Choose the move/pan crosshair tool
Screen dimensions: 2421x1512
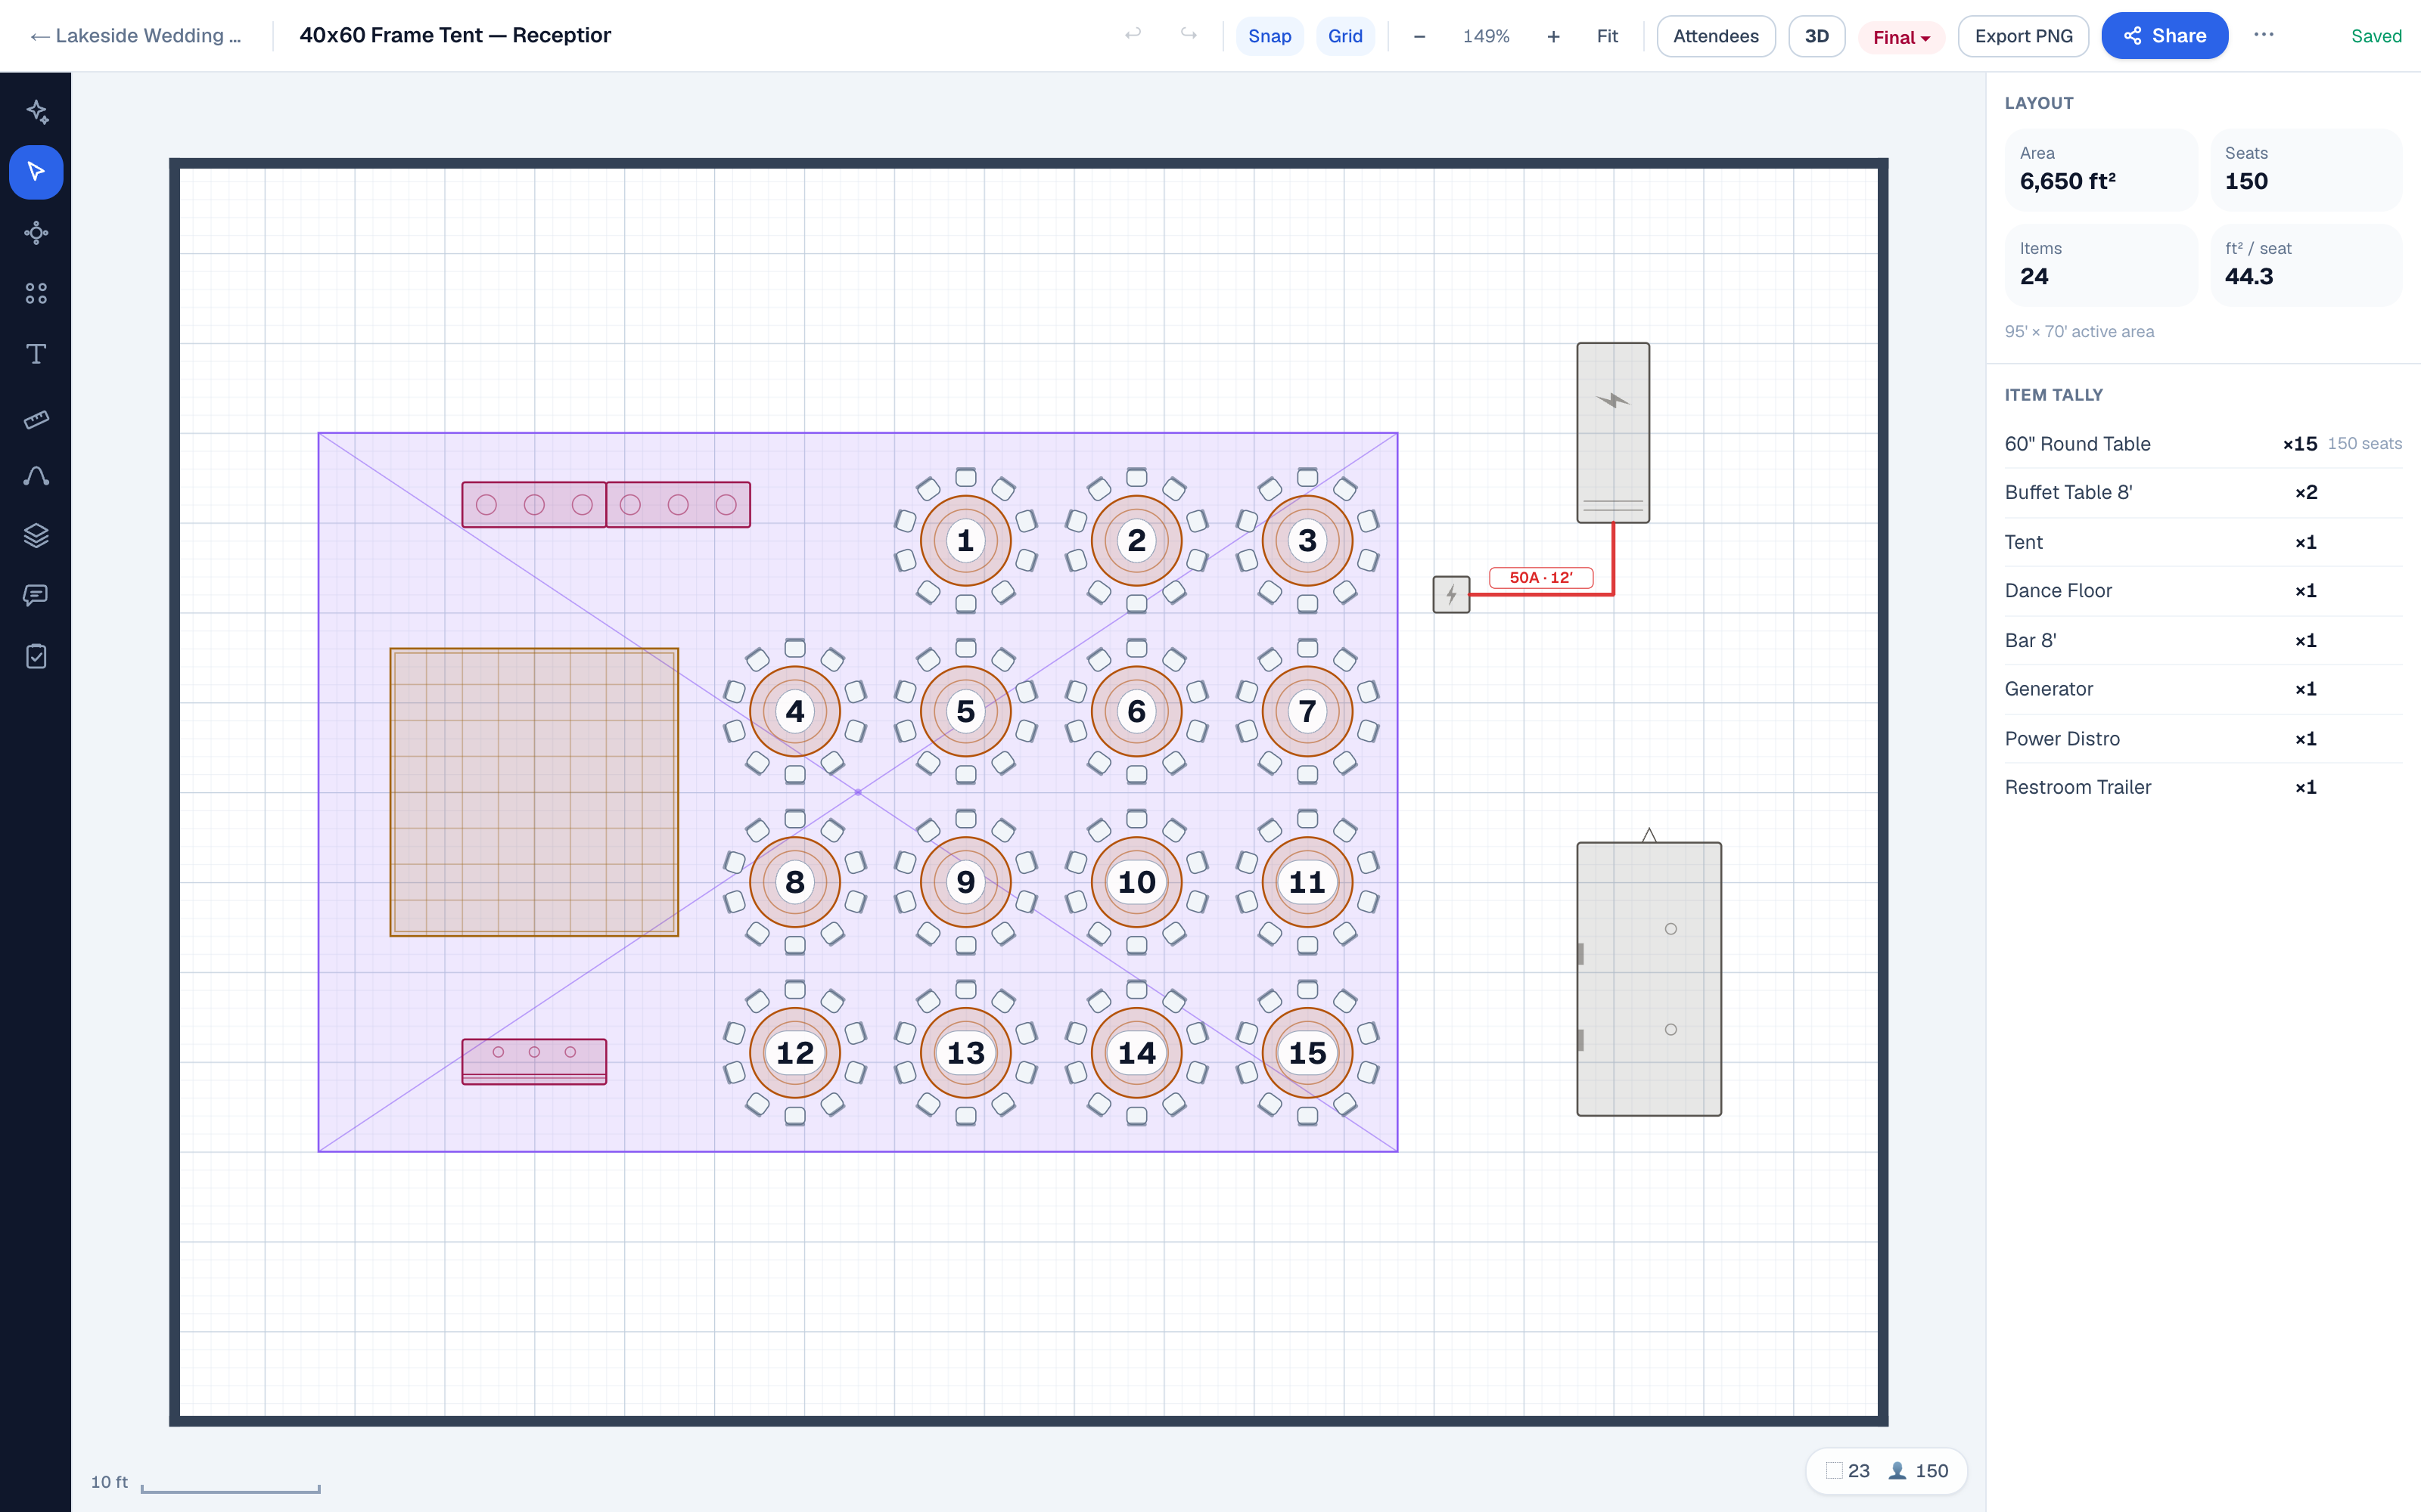click(x=36, y=233)
